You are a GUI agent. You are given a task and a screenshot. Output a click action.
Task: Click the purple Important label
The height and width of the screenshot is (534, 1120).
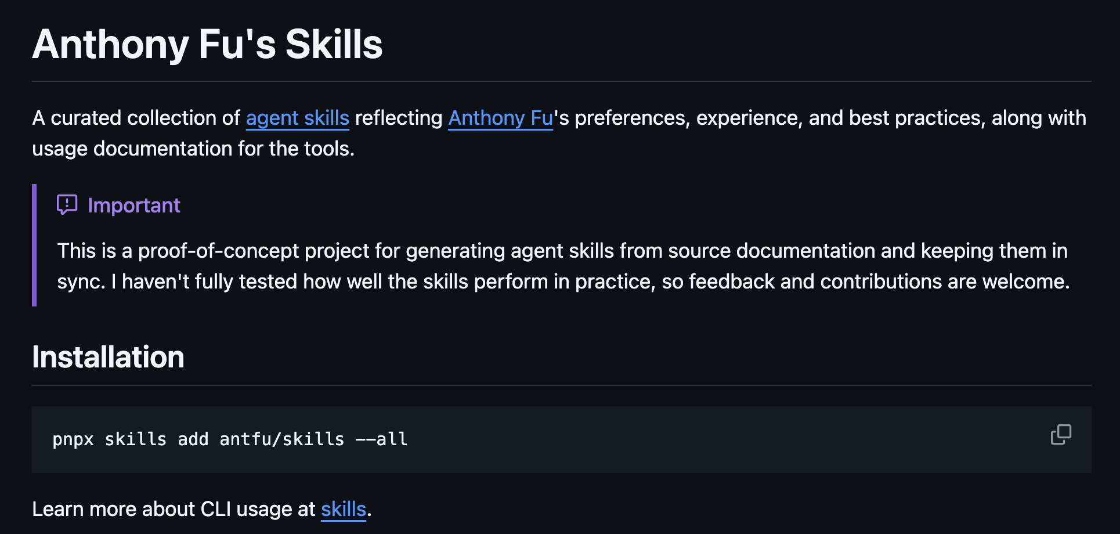tap(134, 205)
